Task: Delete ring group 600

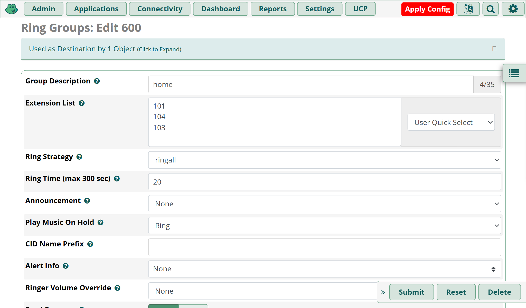Action: point(500,292)
